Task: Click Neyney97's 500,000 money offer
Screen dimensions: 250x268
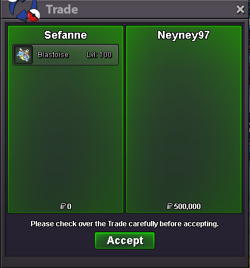Action: [x=187, y=207]
